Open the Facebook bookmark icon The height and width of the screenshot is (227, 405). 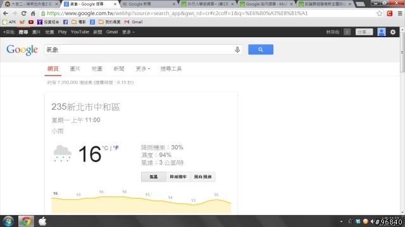click(x=65, y=22)
